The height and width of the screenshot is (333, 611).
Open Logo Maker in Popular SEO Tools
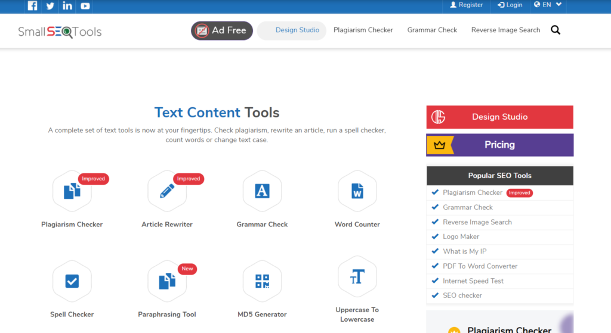pos(461,236)
